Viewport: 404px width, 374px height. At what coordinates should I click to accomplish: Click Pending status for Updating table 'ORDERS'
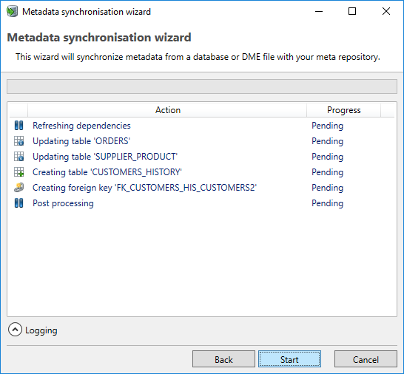point(328,141)
